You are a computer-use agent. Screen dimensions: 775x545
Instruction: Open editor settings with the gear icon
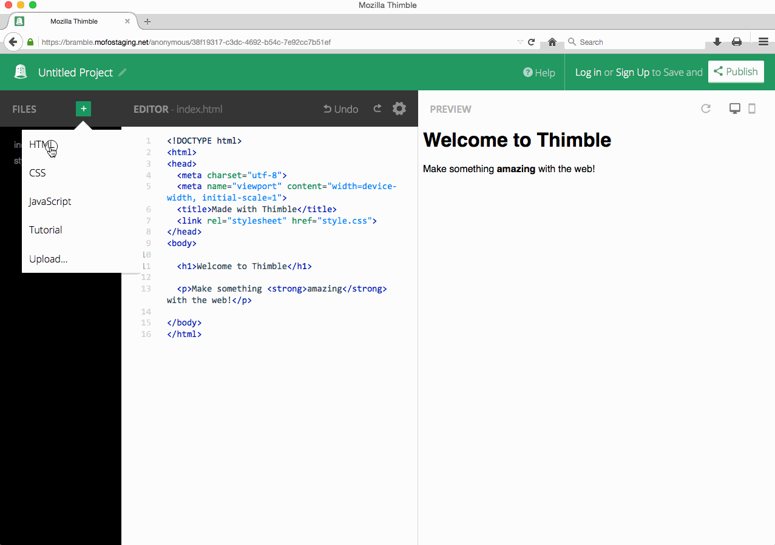(x=399, y=108)
